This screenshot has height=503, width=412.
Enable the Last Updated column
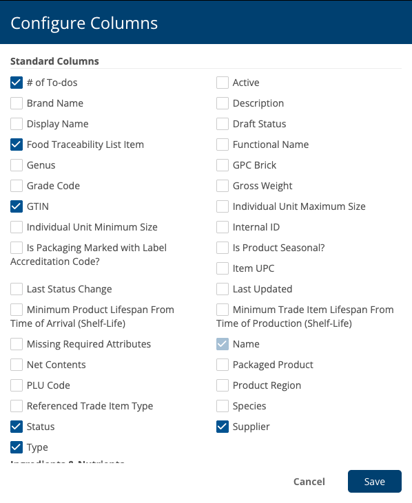click(x=223, y=289)
